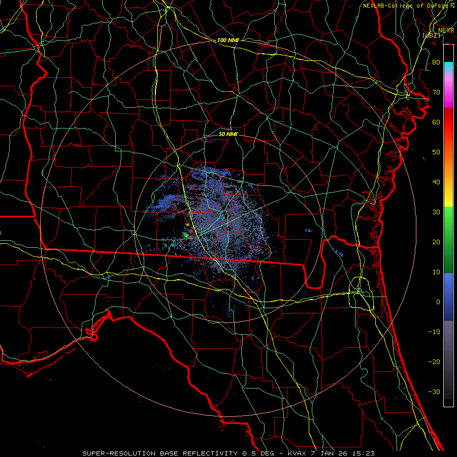The width and height of the screenshot is (457, 457).
Task: Click the cyan band atop the color scale
Action: point(448,66)
